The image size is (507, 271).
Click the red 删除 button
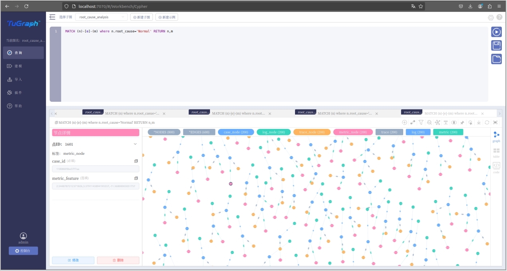118,260
